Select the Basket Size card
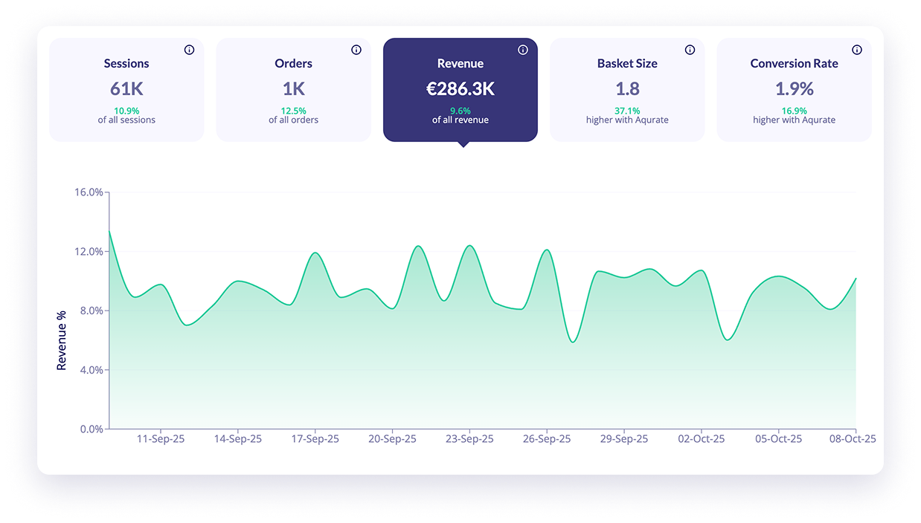The width and height of the screenshot is (921, 523). 627,89
